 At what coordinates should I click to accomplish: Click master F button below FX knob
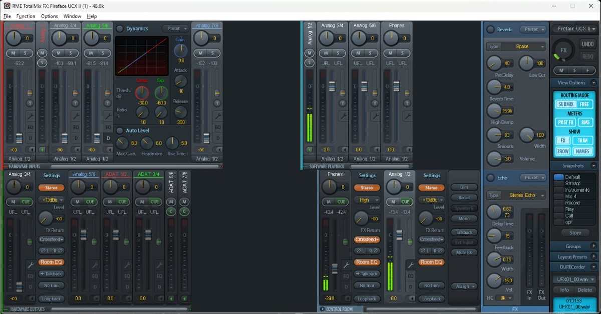tap(588, 70)
